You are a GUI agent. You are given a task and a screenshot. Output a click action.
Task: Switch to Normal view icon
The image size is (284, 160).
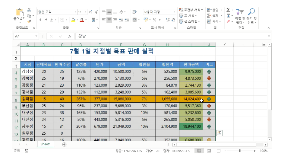199,151
